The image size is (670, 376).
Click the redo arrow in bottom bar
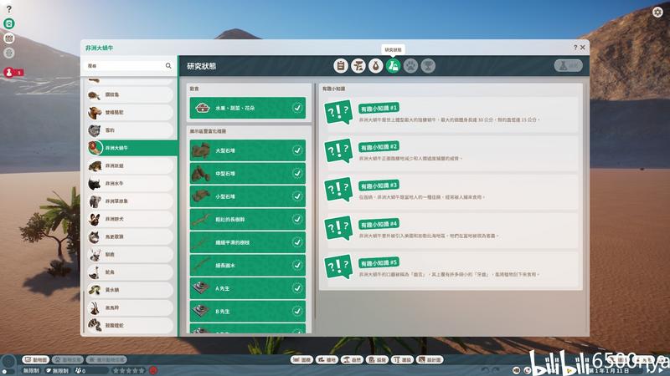pyautogui.click(x=495, y=370)
